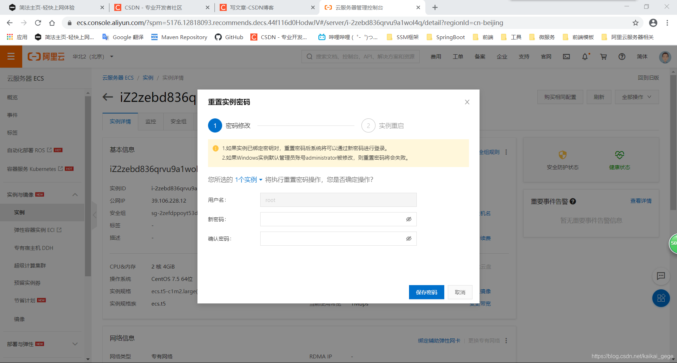Focus the 确认密码 input field
Image resolution: width=677 pixels, height=363 pixels.
338,239
